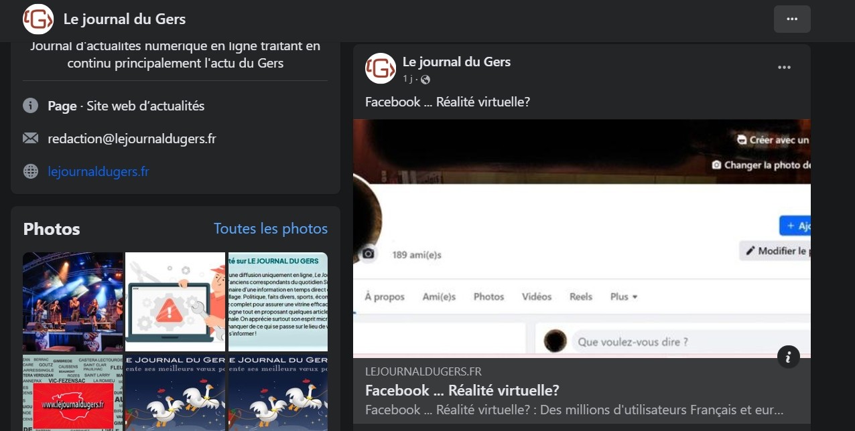This screenshot has height=431, width=855.
Task: Open the page options three-dot button in header
Action: click(792, 19)
